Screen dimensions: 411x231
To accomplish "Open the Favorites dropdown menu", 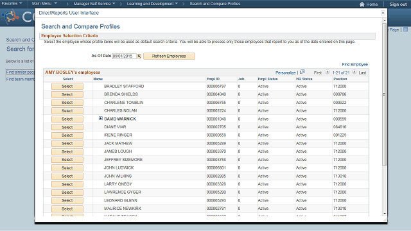I will pos(12,4).
